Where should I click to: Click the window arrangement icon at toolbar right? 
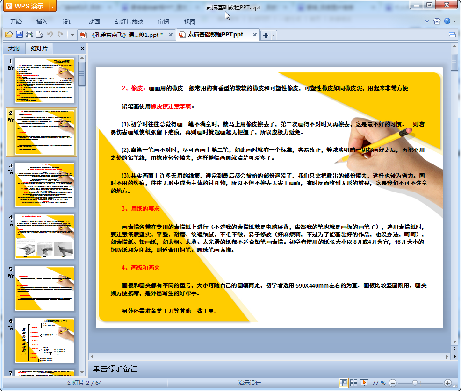(x=452, y=35)
